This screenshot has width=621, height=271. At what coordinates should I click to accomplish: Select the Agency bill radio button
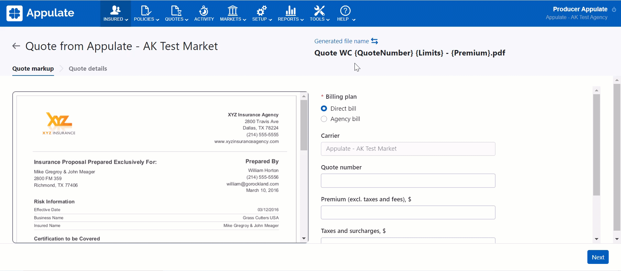[x=324, y=119]
